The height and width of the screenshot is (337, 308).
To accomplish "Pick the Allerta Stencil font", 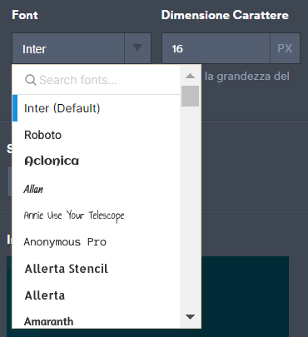I will [96, 269].
